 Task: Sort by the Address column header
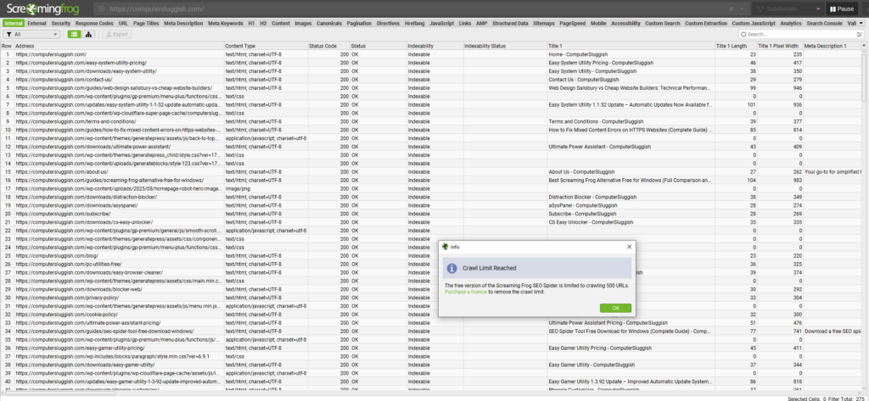click(x=119, y=46)
